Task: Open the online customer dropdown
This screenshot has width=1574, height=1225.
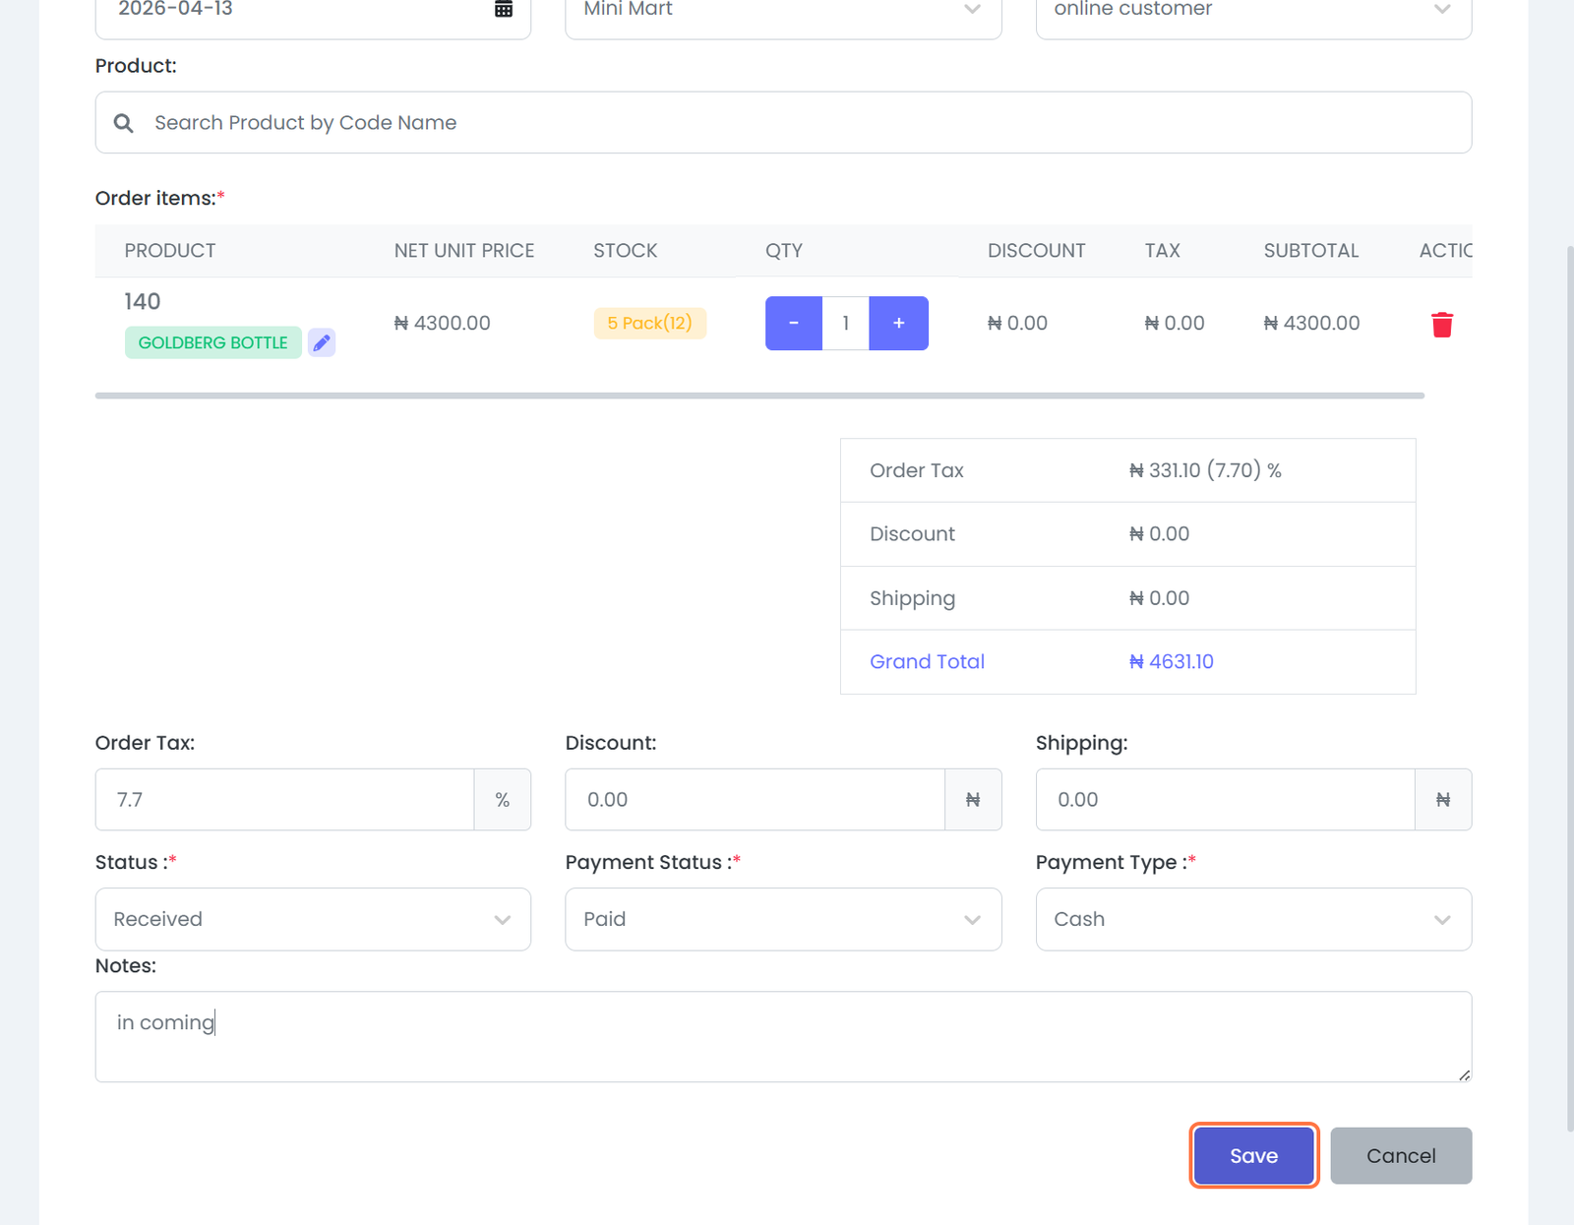Action: pos(1252,10)
